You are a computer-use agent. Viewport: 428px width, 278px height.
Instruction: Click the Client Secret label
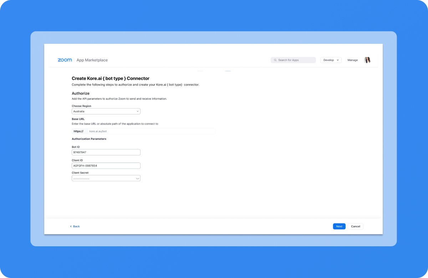pyautogui.click(x=80, y=173)
